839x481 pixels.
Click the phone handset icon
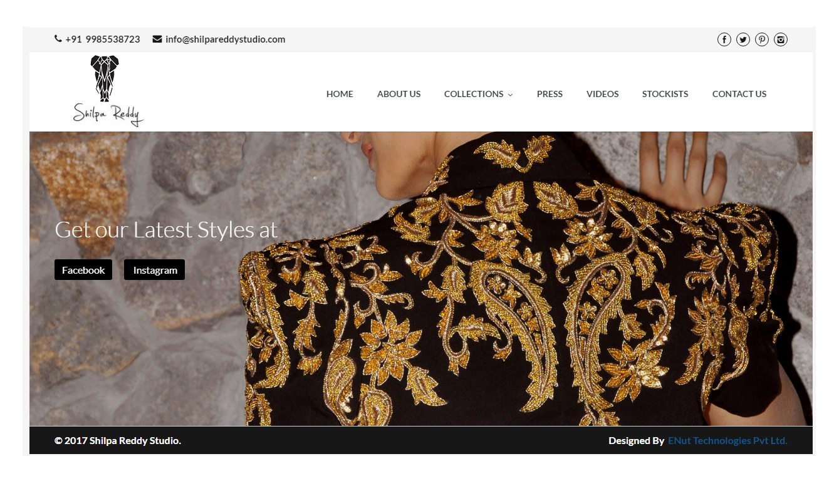click(58, 39)
